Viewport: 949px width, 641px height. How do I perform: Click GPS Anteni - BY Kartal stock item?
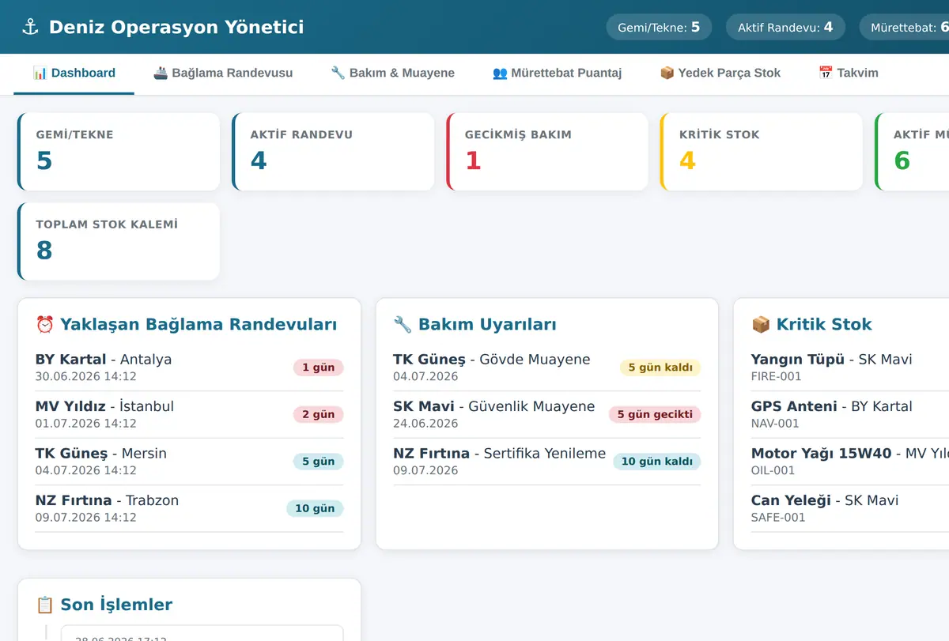(x=850, y=414)
